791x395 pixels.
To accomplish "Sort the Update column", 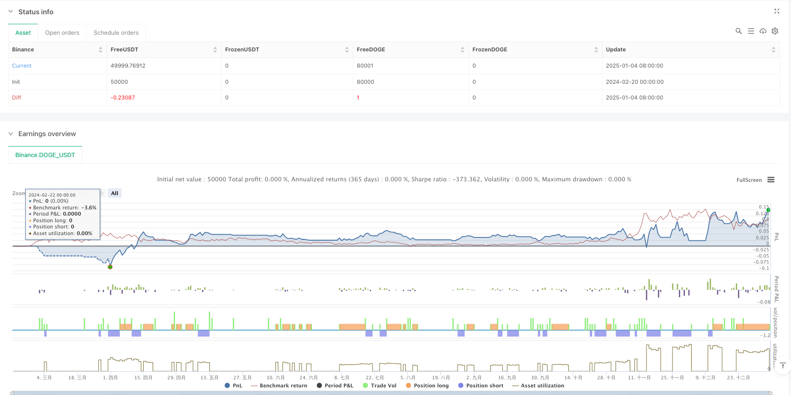I will (773, 49).
